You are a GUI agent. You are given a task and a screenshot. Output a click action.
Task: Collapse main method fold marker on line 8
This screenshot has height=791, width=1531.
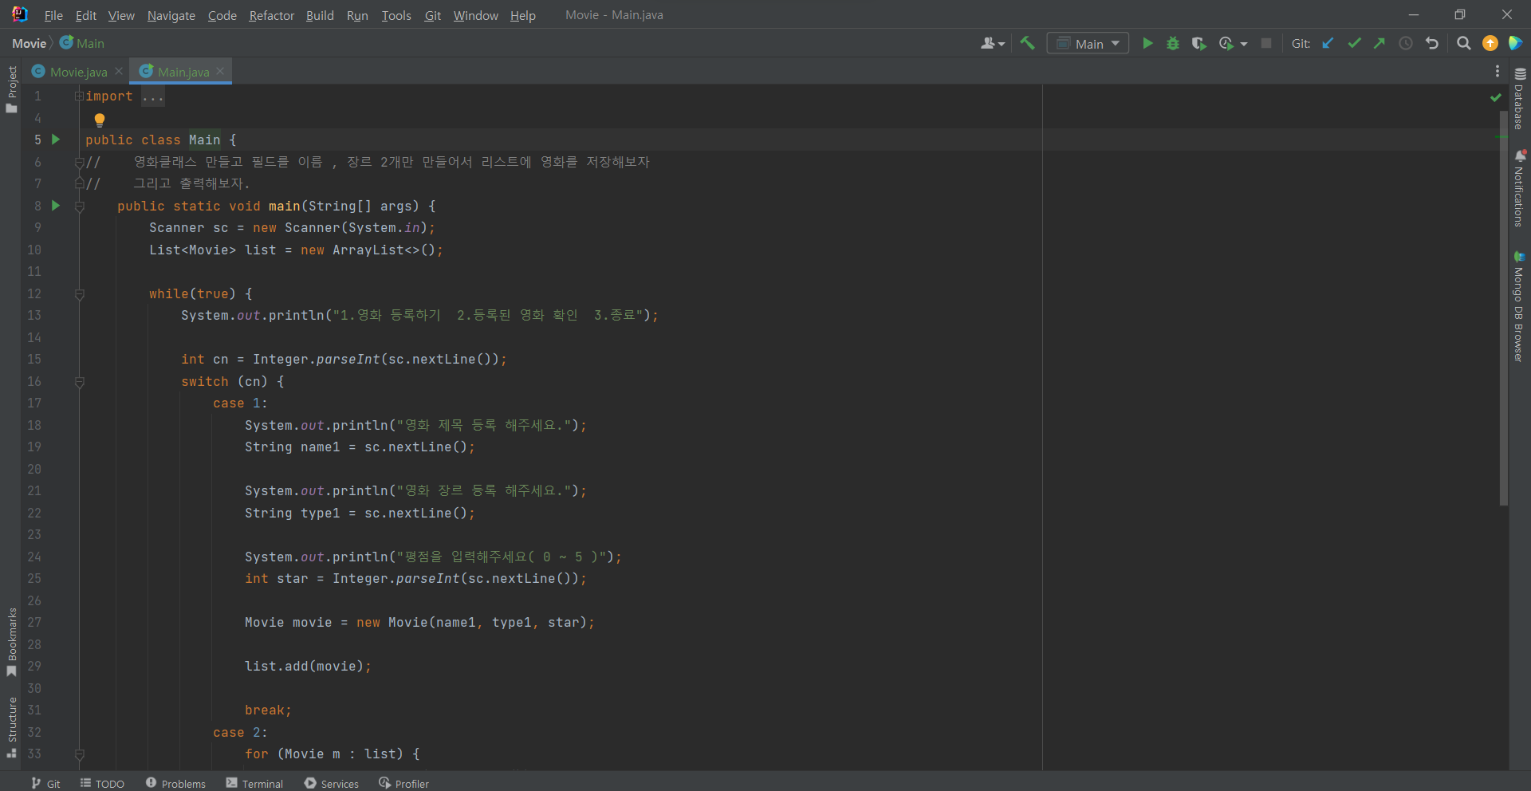(79, 207)
